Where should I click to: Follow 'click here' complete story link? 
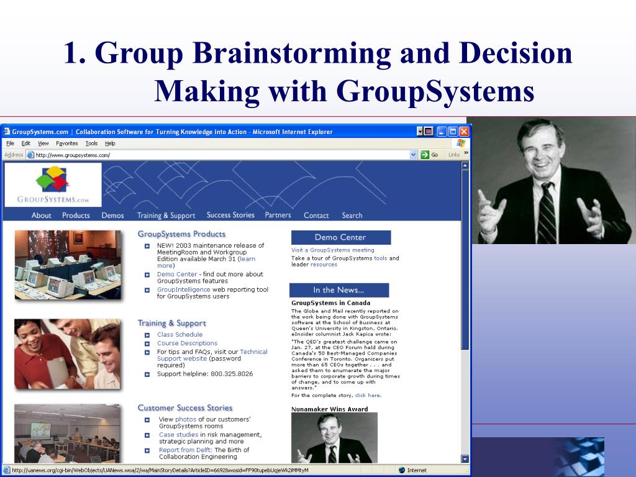[x=368, y=395]
